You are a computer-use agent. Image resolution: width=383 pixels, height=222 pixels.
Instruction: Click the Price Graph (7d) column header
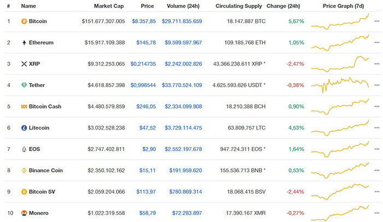[343, 6]
